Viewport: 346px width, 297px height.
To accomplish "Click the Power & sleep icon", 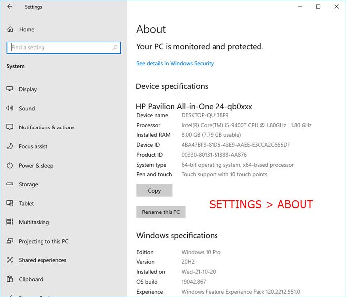I will 10,165.
